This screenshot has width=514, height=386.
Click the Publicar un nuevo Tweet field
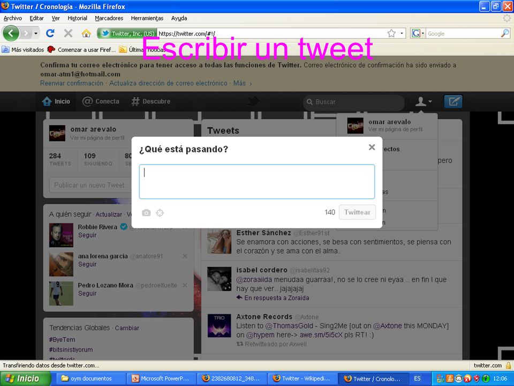[x=90, y=185]
